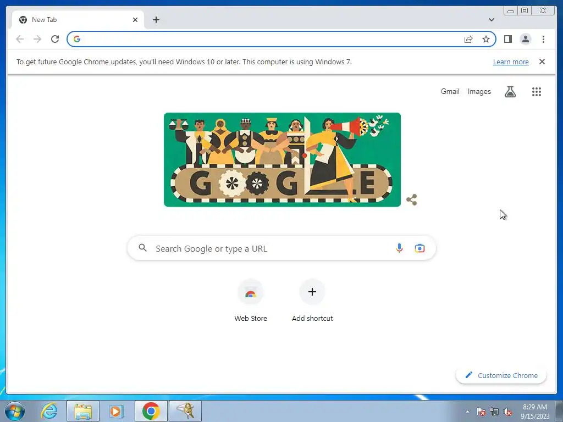Open the Chrome three-dot menu

point(543,39)
